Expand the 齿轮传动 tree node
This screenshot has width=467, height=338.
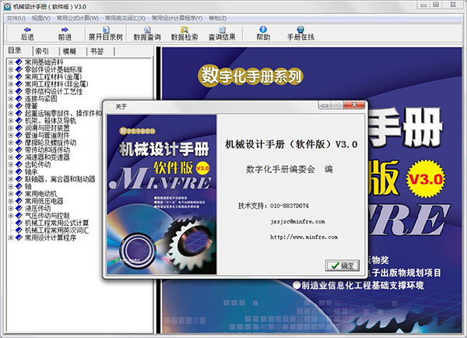(10, 165)
